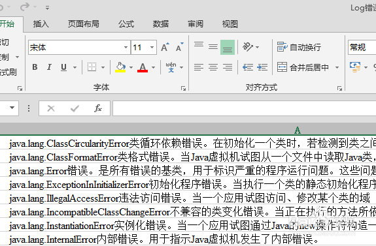This screenshot has height=246, width=376.
Task: Select java.lang.ExceptionInInitializerError cell
Action: click(188, 184)
